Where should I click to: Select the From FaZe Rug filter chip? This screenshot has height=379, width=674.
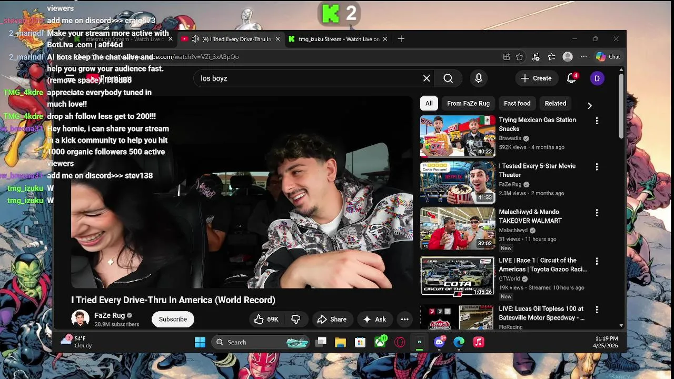pos(468,104)
